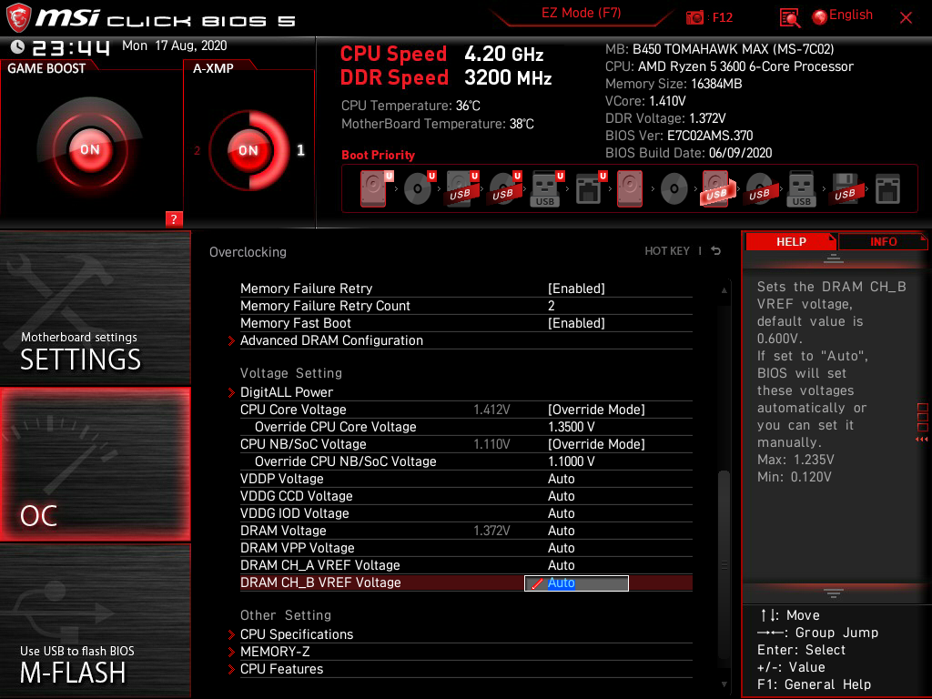Open the SETTINGS motherboard section
The image size is (932, 699).
(95, 308)
